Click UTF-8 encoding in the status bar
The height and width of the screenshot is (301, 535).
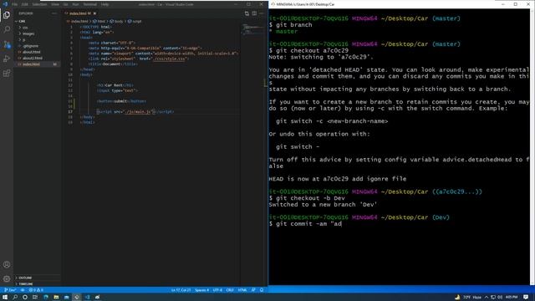pyautogui.click(x=217, y=290)
